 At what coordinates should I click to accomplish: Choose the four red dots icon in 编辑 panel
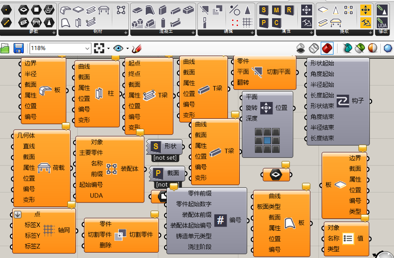coord(235,23)
